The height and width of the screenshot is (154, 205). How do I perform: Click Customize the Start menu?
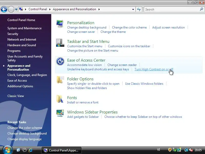pyautogui.click(x=85, y=46)
